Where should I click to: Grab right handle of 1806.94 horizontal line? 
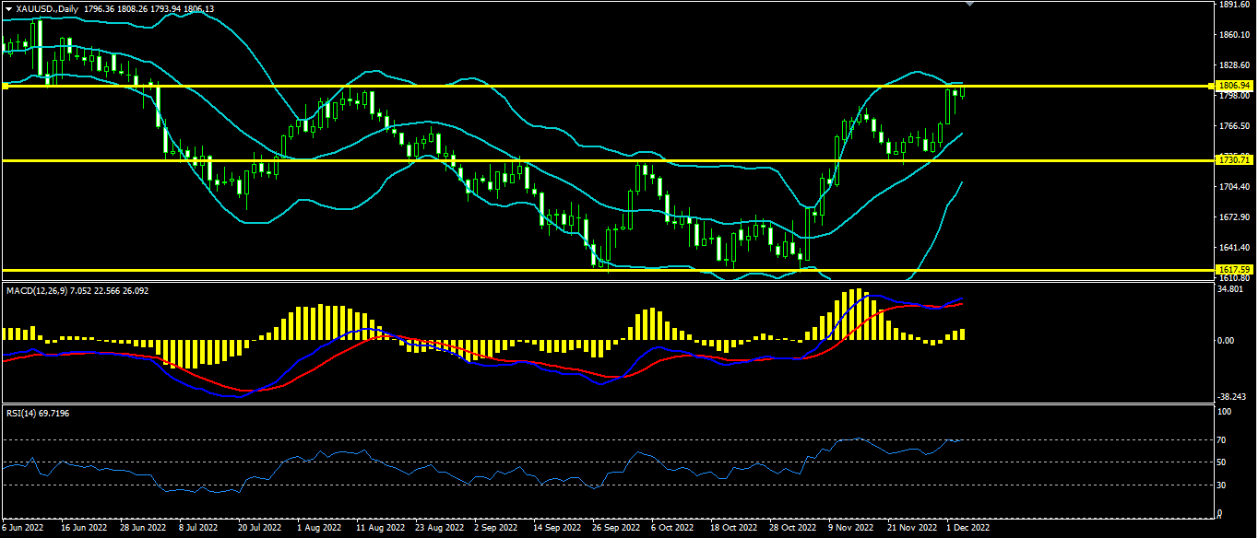pos(1209,86)
